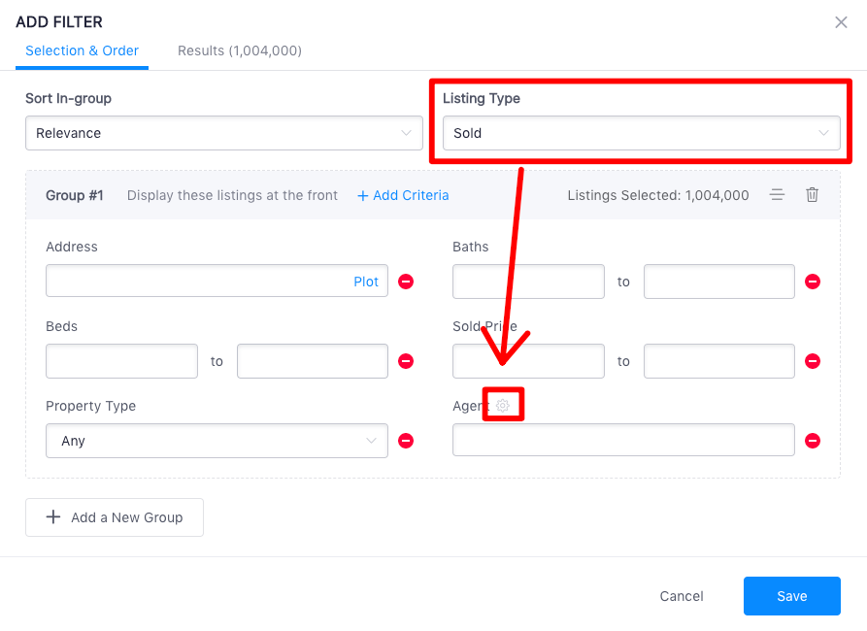The height and width of the screenshot is (631, 867).
Task: Remove the Sold Price criteria row
Action: point(813,361)
